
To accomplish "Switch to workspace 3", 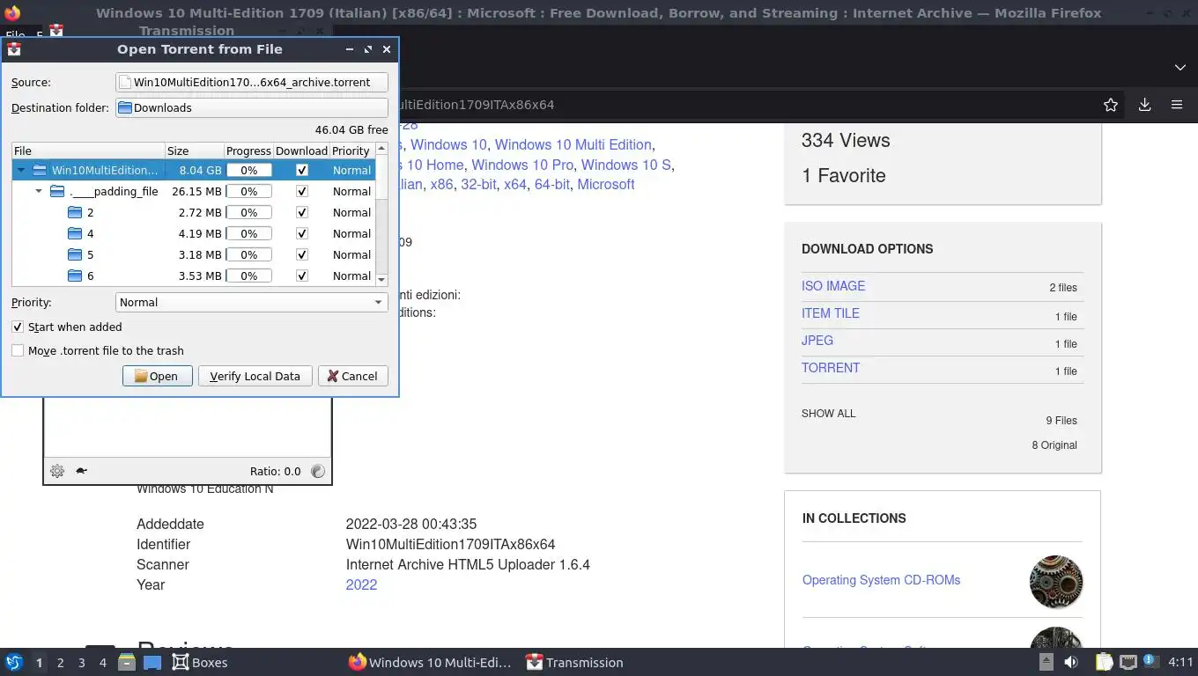I will click(x=81, y=662).
